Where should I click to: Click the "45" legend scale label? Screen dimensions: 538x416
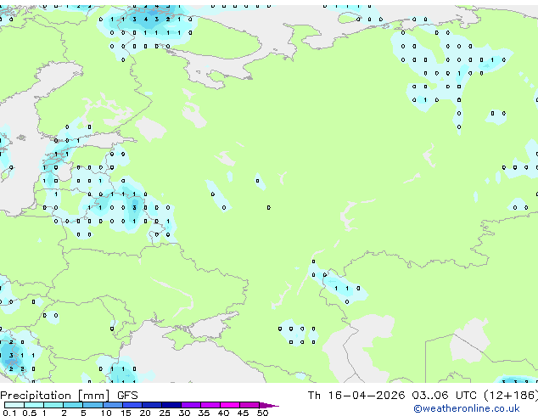point(243,413)
